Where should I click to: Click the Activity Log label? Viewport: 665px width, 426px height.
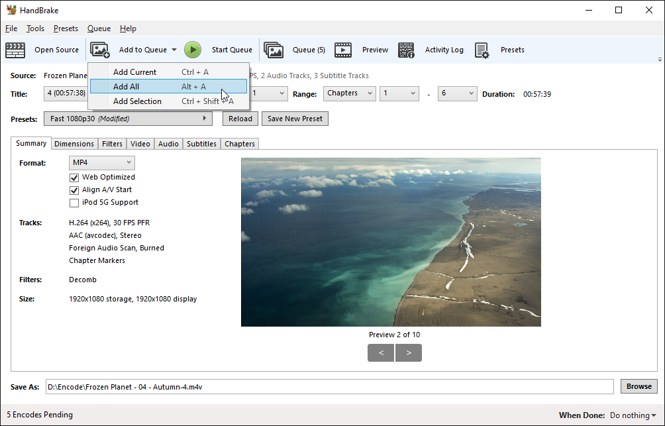(x=444, y=50)
